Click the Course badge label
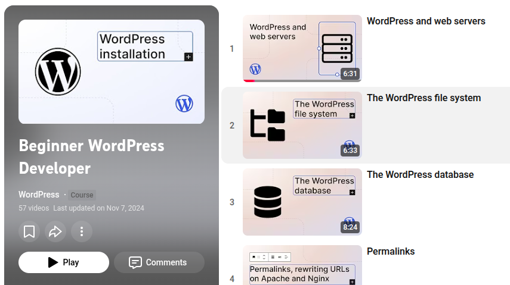The height and width of the screenshot is (285, 510). (82, 195)
